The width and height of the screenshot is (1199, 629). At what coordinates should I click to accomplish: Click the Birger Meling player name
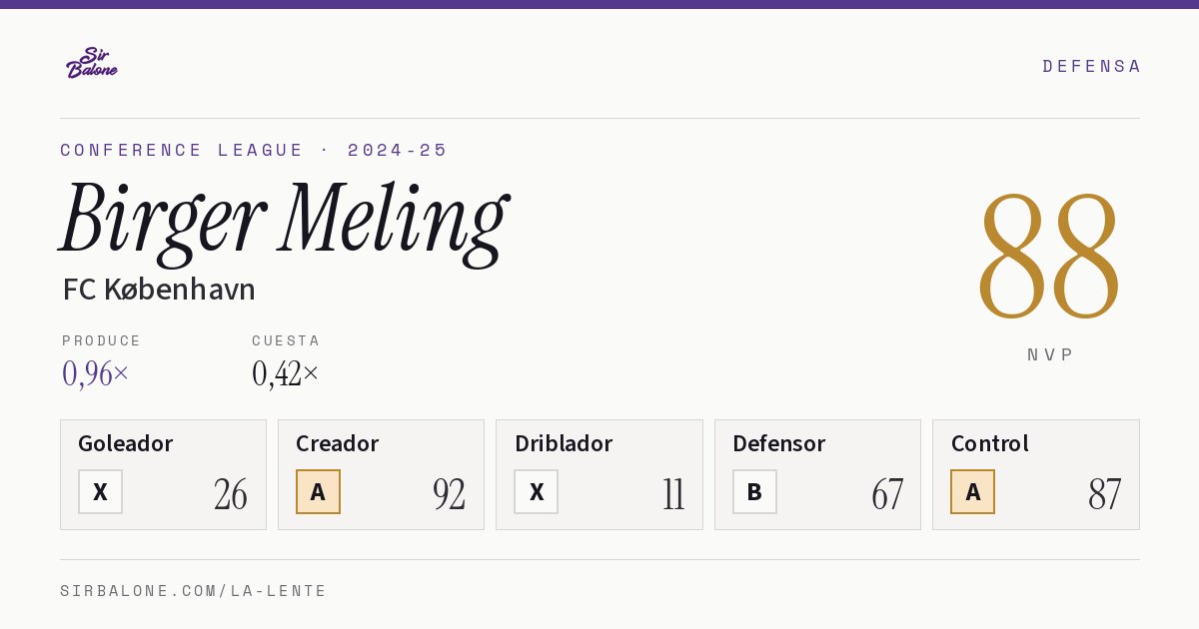pyautogui.click(x=284, y=221)
